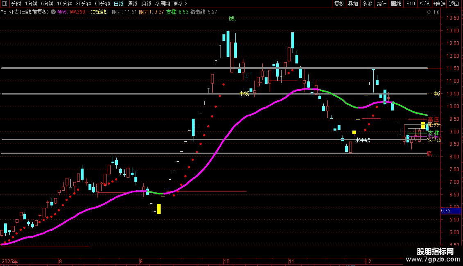Select the 日线 daily chart tab
Screen dimensions: 463x266
119,4
